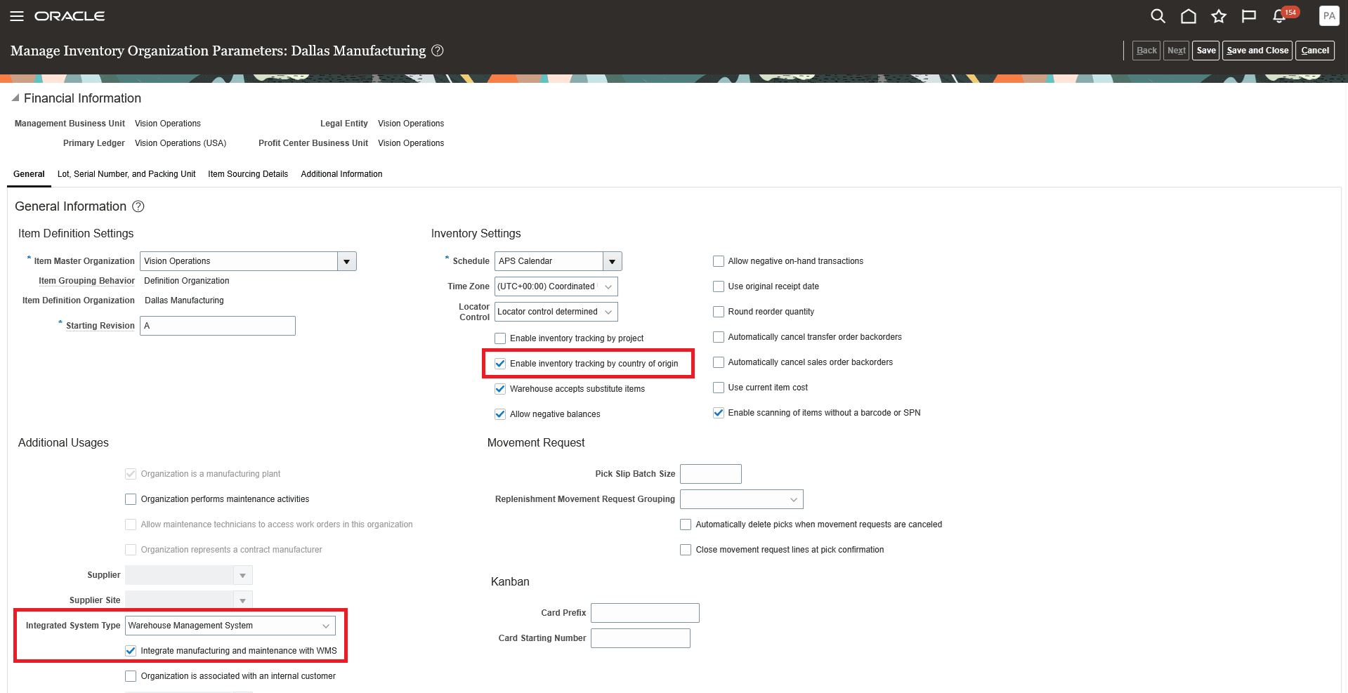Click the Save button
1348x693 pixels.
coord(1206,51)
